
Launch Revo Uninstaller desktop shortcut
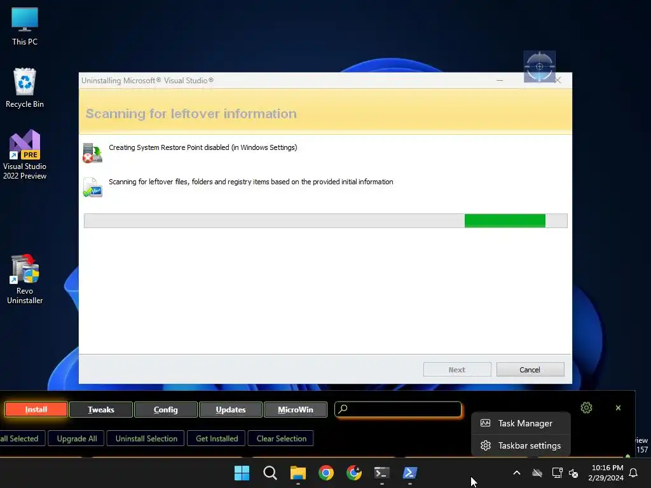25,279
